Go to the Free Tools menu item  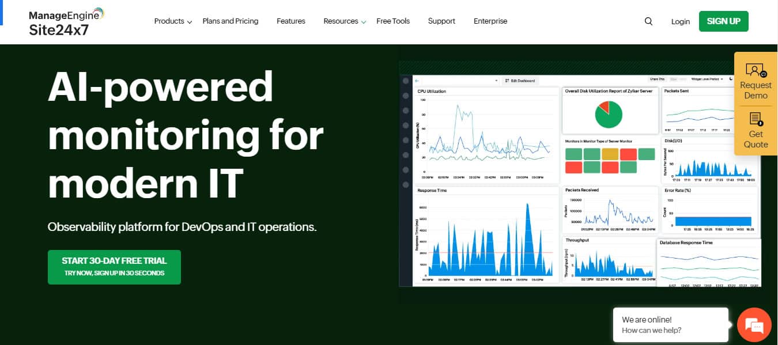tap(392, 21)
